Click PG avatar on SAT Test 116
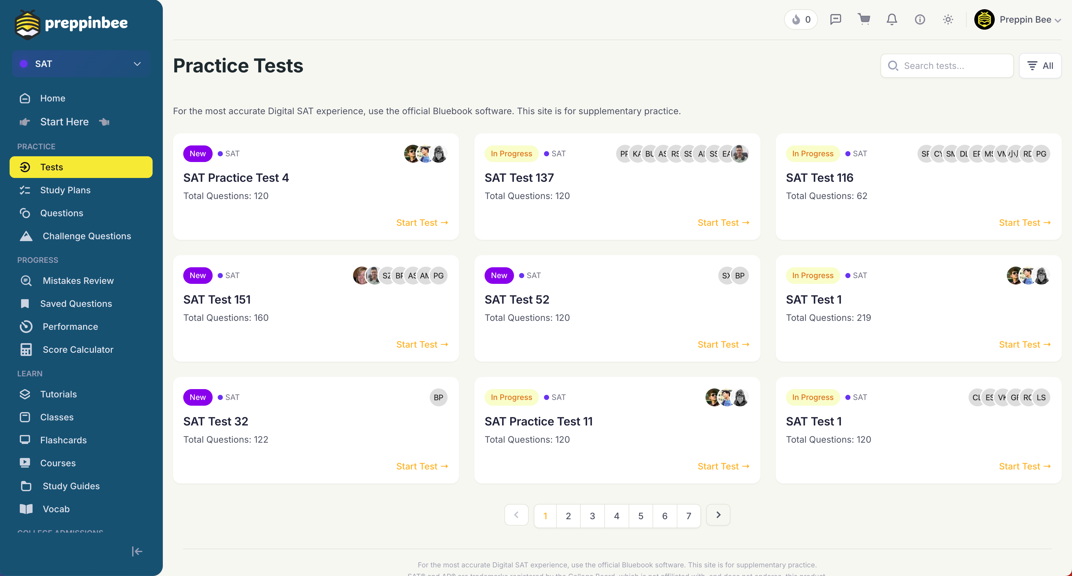1072x576 pixels. pos(1041,154)
